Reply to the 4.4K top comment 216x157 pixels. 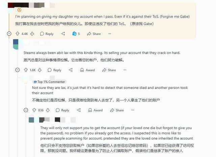click(x=47, y=34)
